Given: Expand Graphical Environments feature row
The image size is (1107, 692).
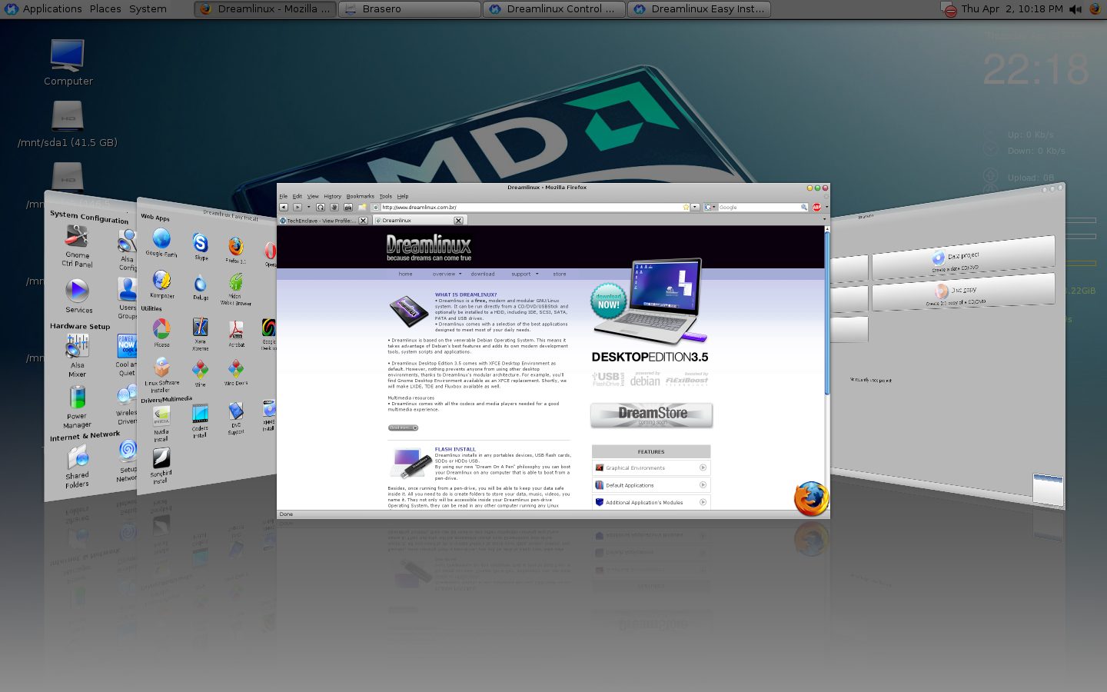Looking at the screenshot, I should (x=651, y=467).
